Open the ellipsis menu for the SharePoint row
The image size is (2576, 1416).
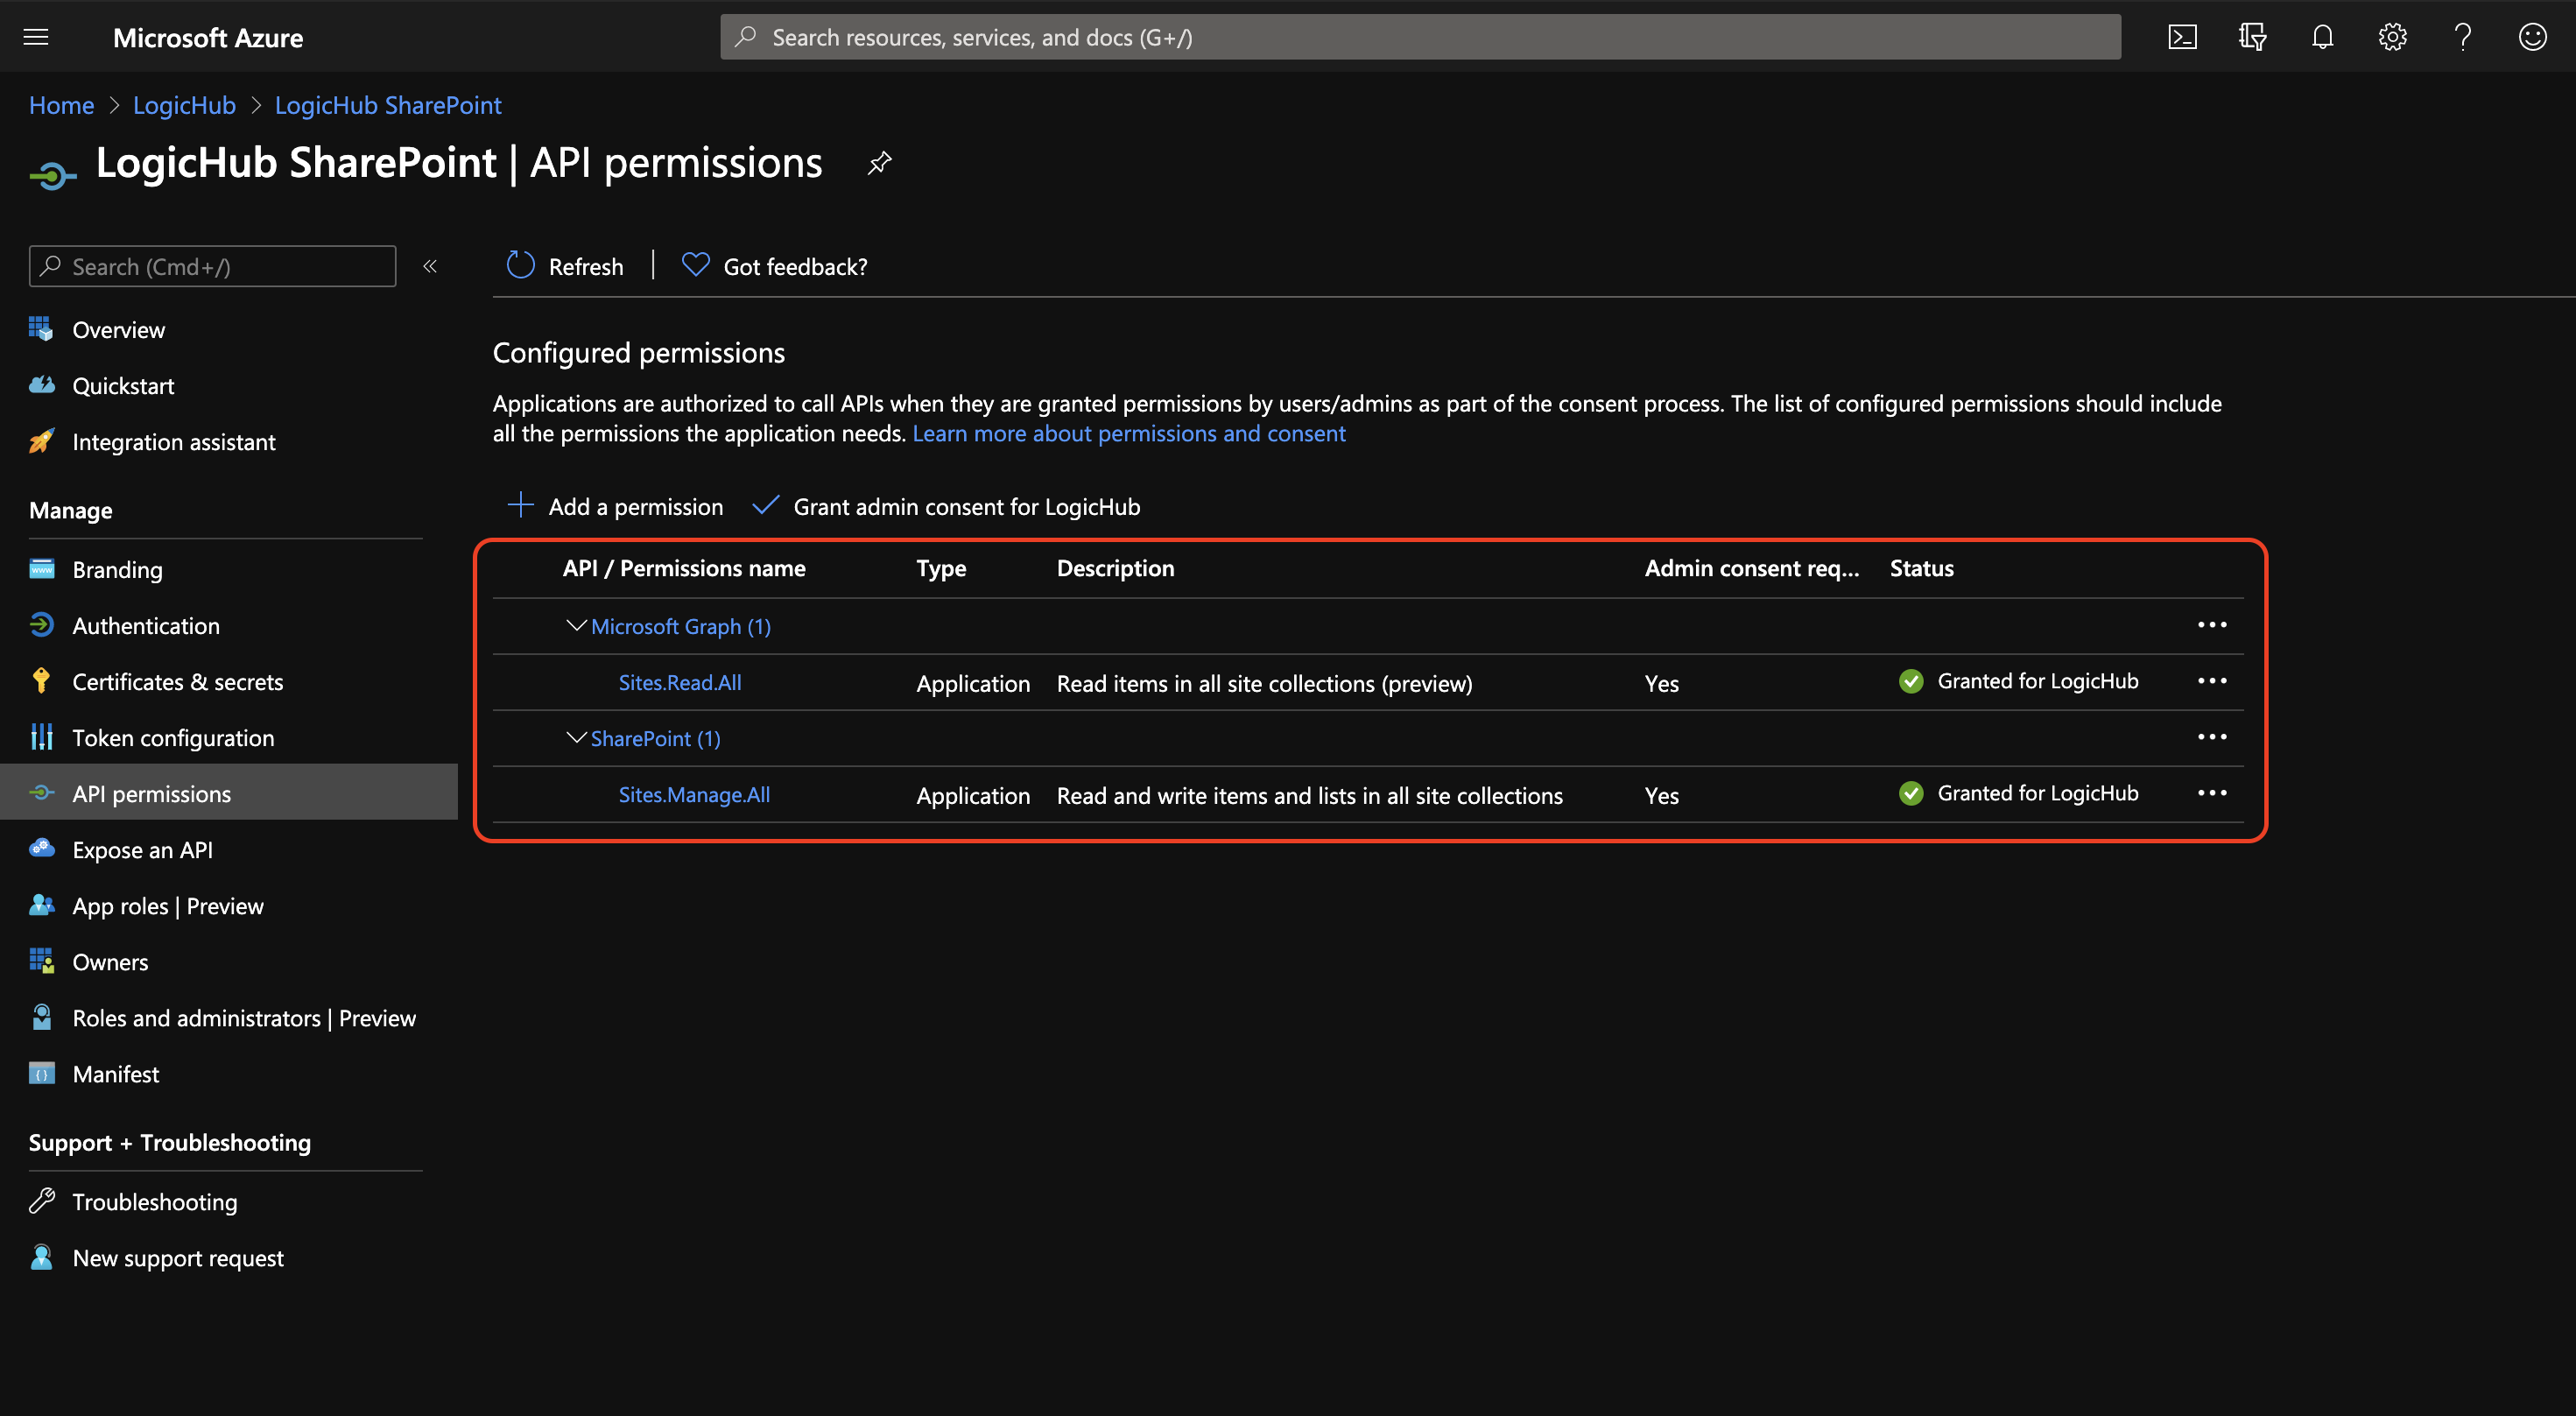point(2212,737)
